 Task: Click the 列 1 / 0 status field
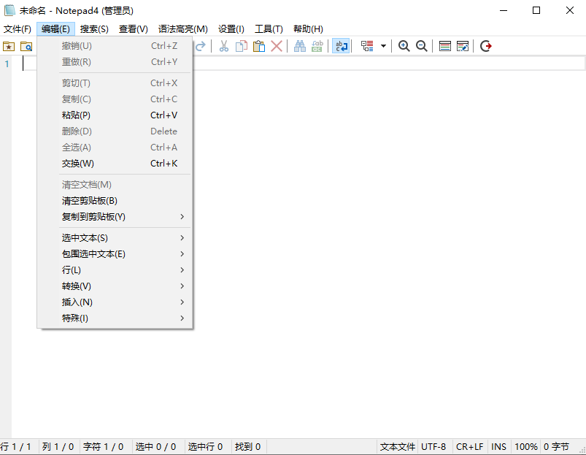tap(58, 447)
